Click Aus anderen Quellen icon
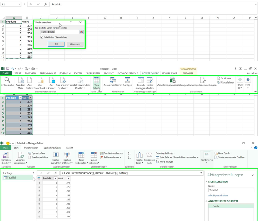 (63, 80)
